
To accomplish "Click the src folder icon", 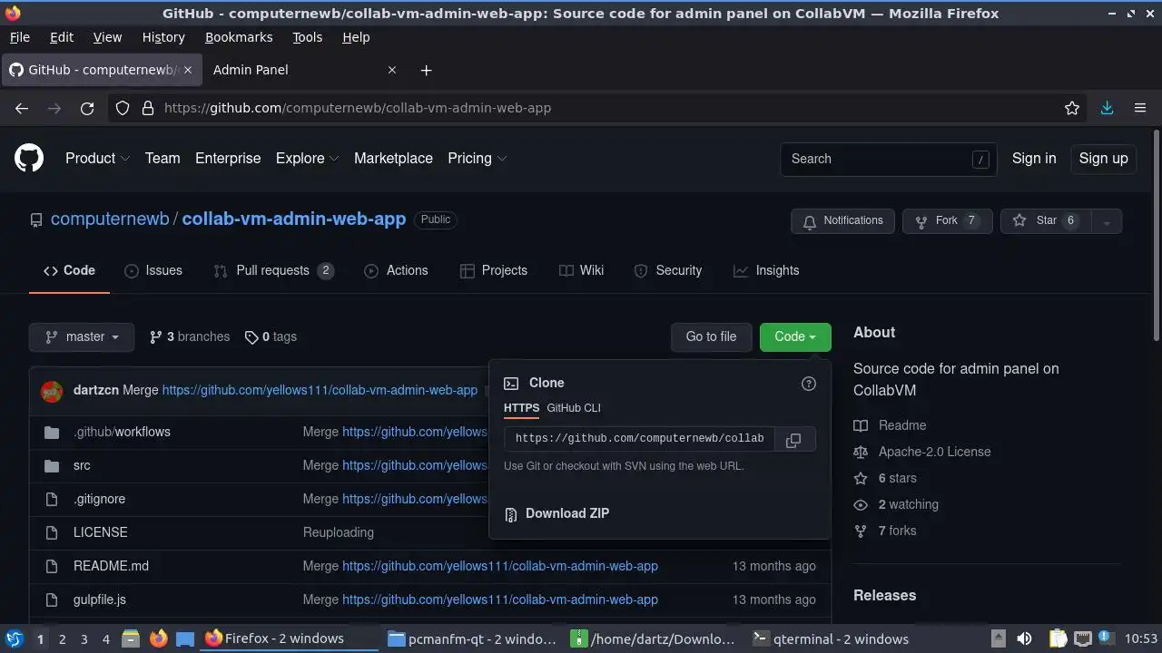I will tap(52, 465).
